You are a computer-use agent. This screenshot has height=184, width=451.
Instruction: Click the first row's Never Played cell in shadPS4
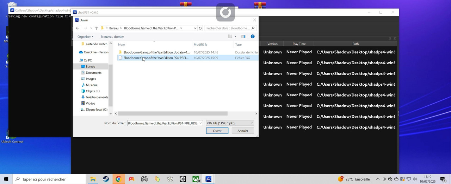[x=299, y=52]
